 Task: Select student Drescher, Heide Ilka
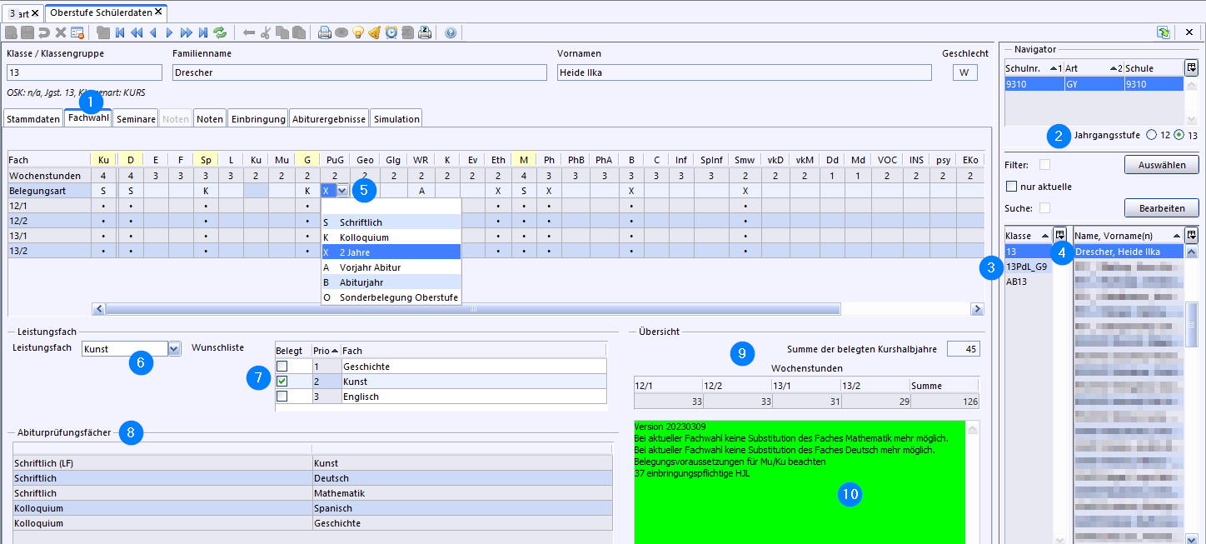click(1128, 251)
